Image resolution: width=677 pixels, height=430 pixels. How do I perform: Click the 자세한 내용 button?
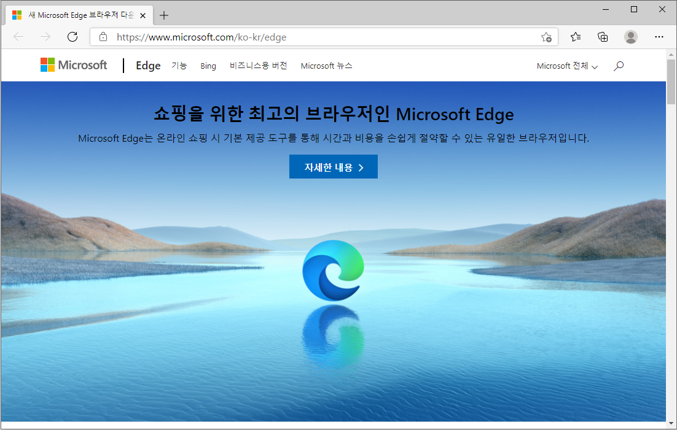[x=334, y=166]
